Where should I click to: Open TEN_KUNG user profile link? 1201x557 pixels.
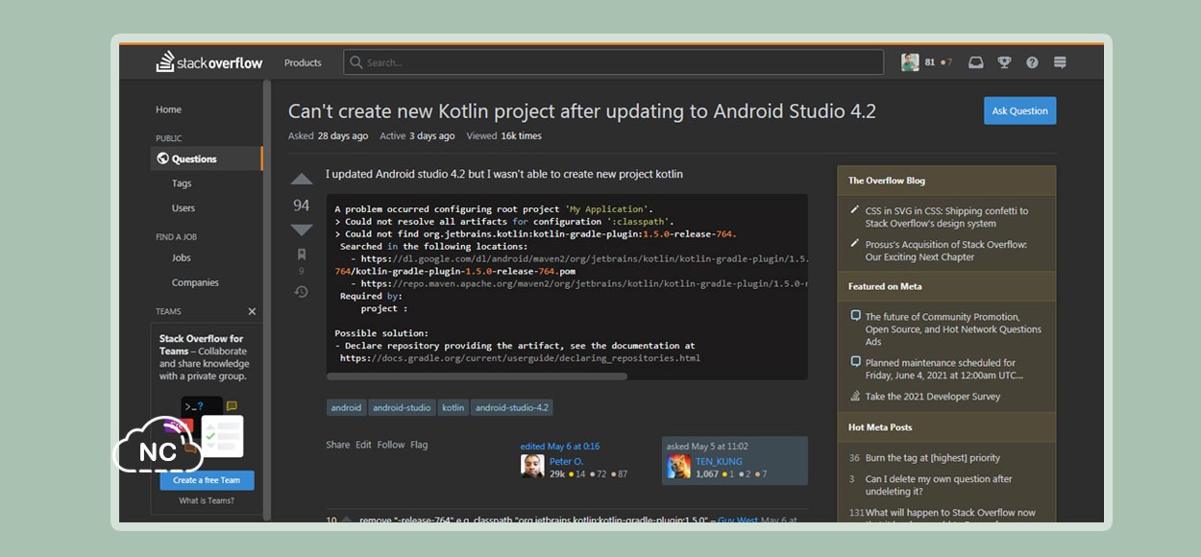click(x=719, y=462)
